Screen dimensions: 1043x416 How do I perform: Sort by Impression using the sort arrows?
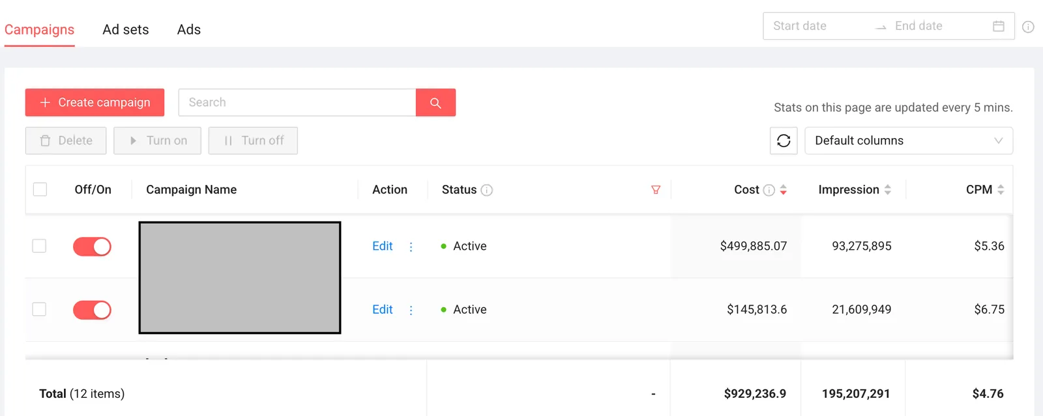pos(888,189)
